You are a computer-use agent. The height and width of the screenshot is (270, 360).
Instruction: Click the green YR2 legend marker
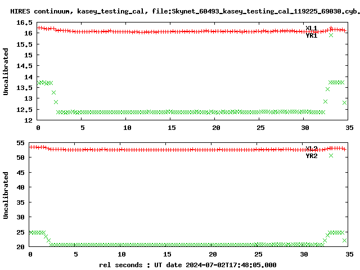pyautogui.click(x=331, y=155)
